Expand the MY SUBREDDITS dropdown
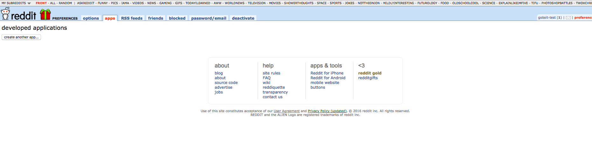 [x=16, y=3]
